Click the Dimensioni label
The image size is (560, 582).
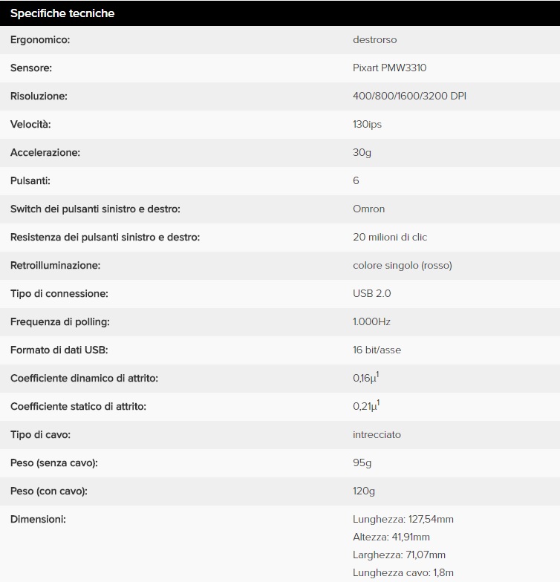38,519
